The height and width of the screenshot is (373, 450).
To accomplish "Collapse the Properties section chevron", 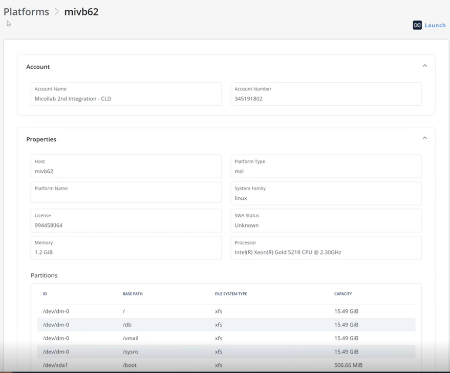I will tap(425, 138).
